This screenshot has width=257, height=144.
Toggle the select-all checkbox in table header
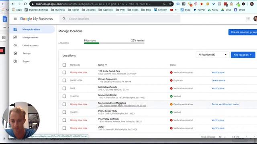pos(64,65)
